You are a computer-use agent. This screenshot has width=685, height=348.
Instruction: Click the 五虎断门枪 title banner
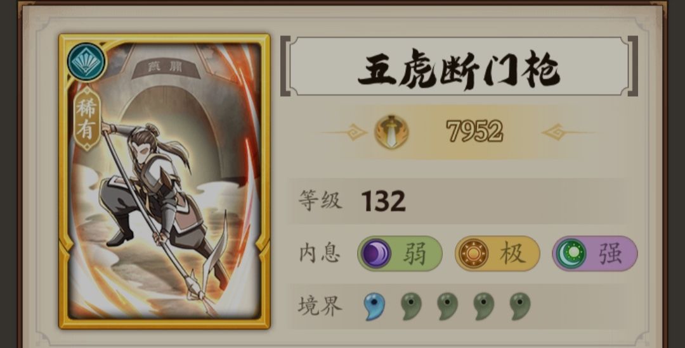459,66
